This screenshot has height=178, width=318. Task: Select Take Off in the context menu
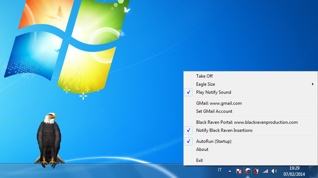point(251,76)
